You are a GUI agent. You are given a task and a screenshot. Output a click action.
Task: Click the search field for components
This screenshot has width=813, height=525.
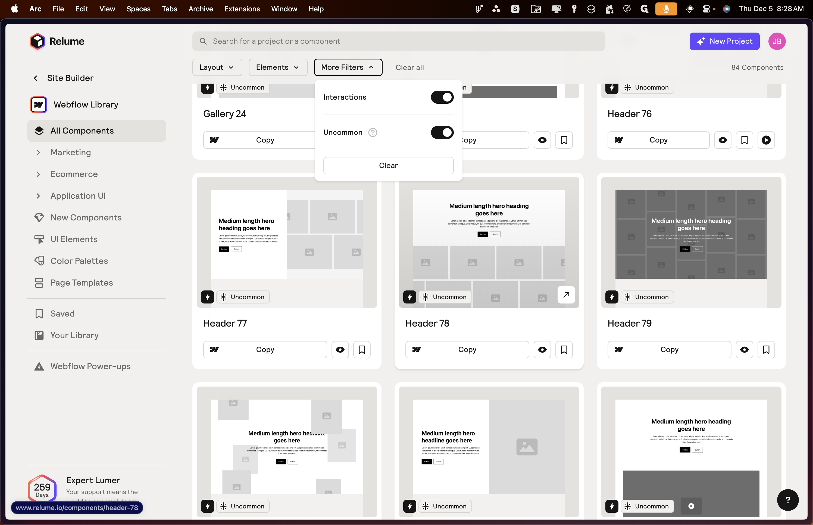(x=398, y=41)
